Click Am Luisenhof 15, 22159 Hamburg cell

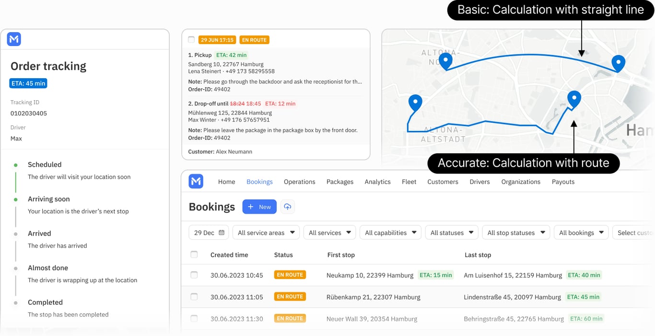point(513,275)
